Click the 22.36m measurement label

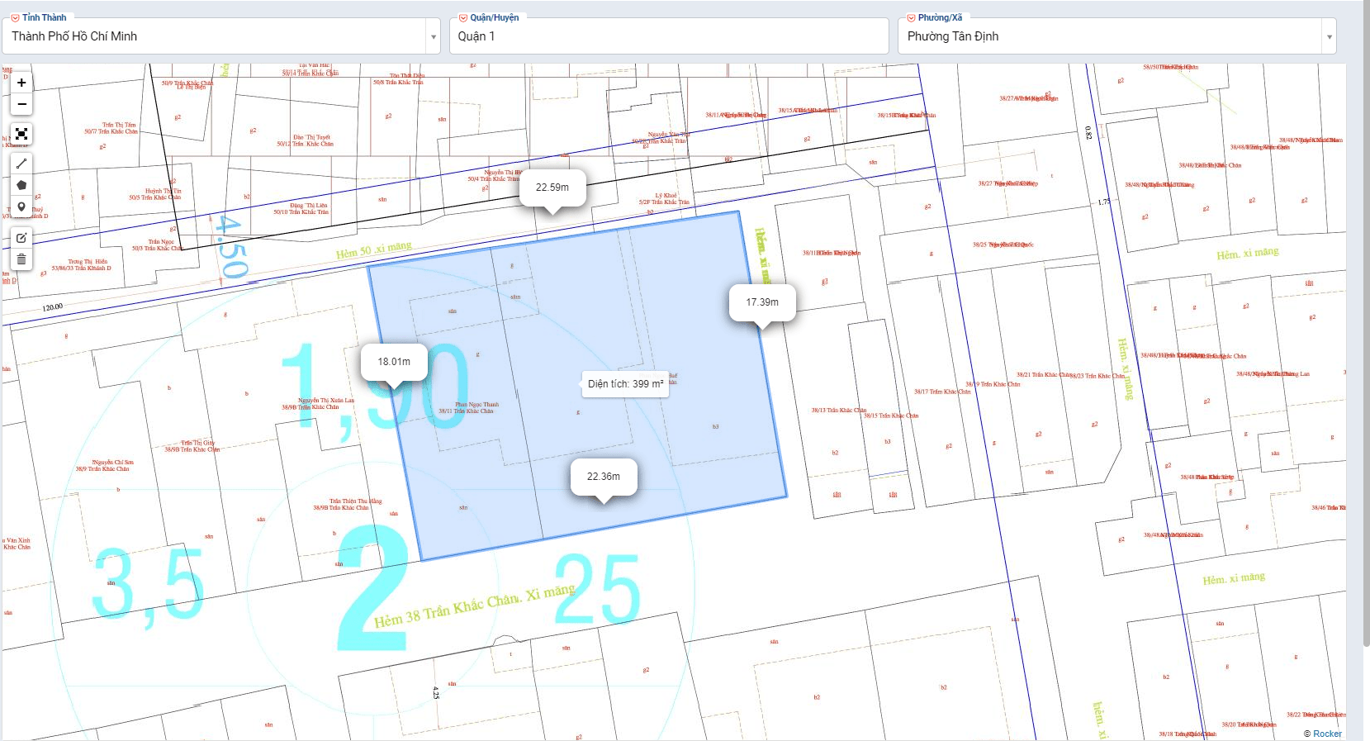604,477
